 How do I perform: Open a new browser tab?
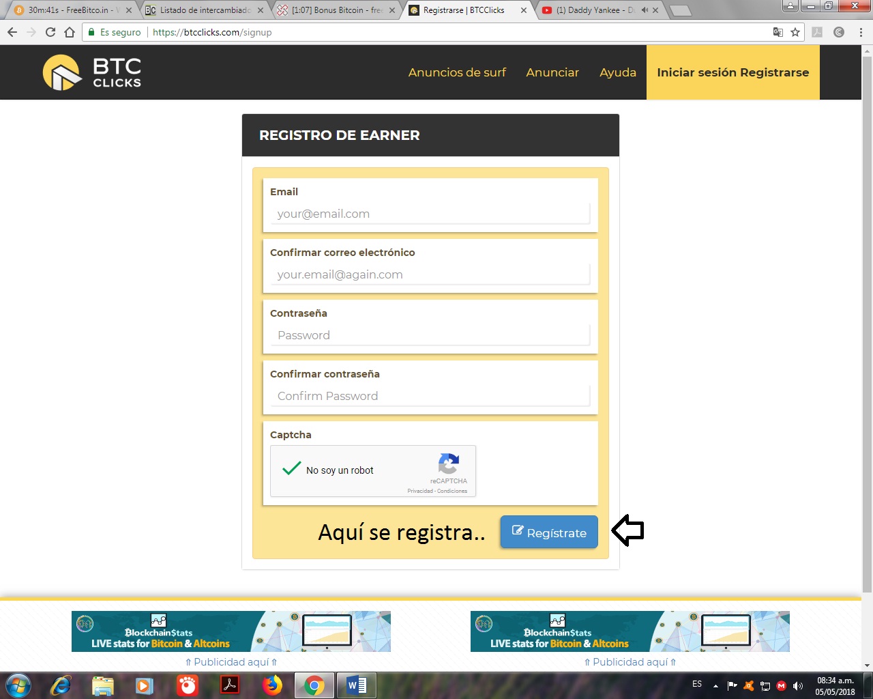coord(679,10)
